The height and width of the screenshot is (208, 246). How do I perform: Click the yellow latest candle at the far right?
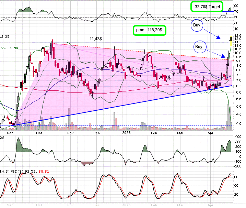[x=231, y=41]
